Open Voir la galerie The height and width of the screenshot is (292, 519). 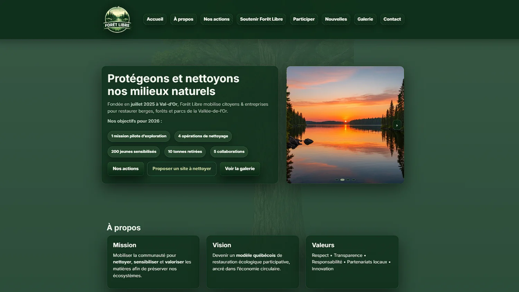click(x=240, y=169)
